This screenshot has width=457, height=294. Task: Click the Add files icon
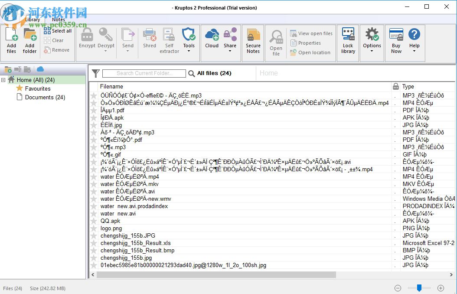point(11,35)
